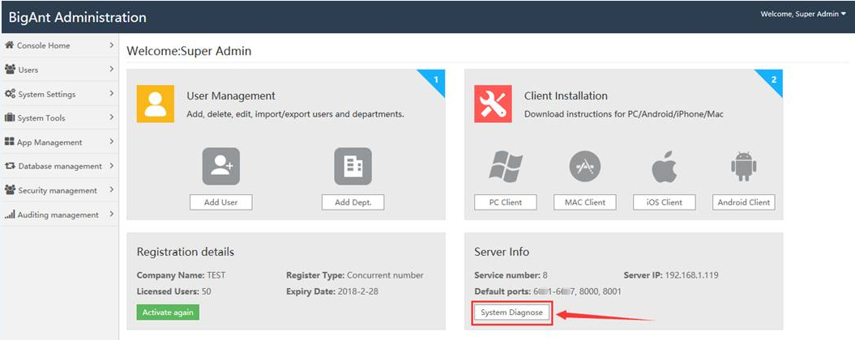Click the green Activate again button
855x340 pixels.
coord(168,312)
